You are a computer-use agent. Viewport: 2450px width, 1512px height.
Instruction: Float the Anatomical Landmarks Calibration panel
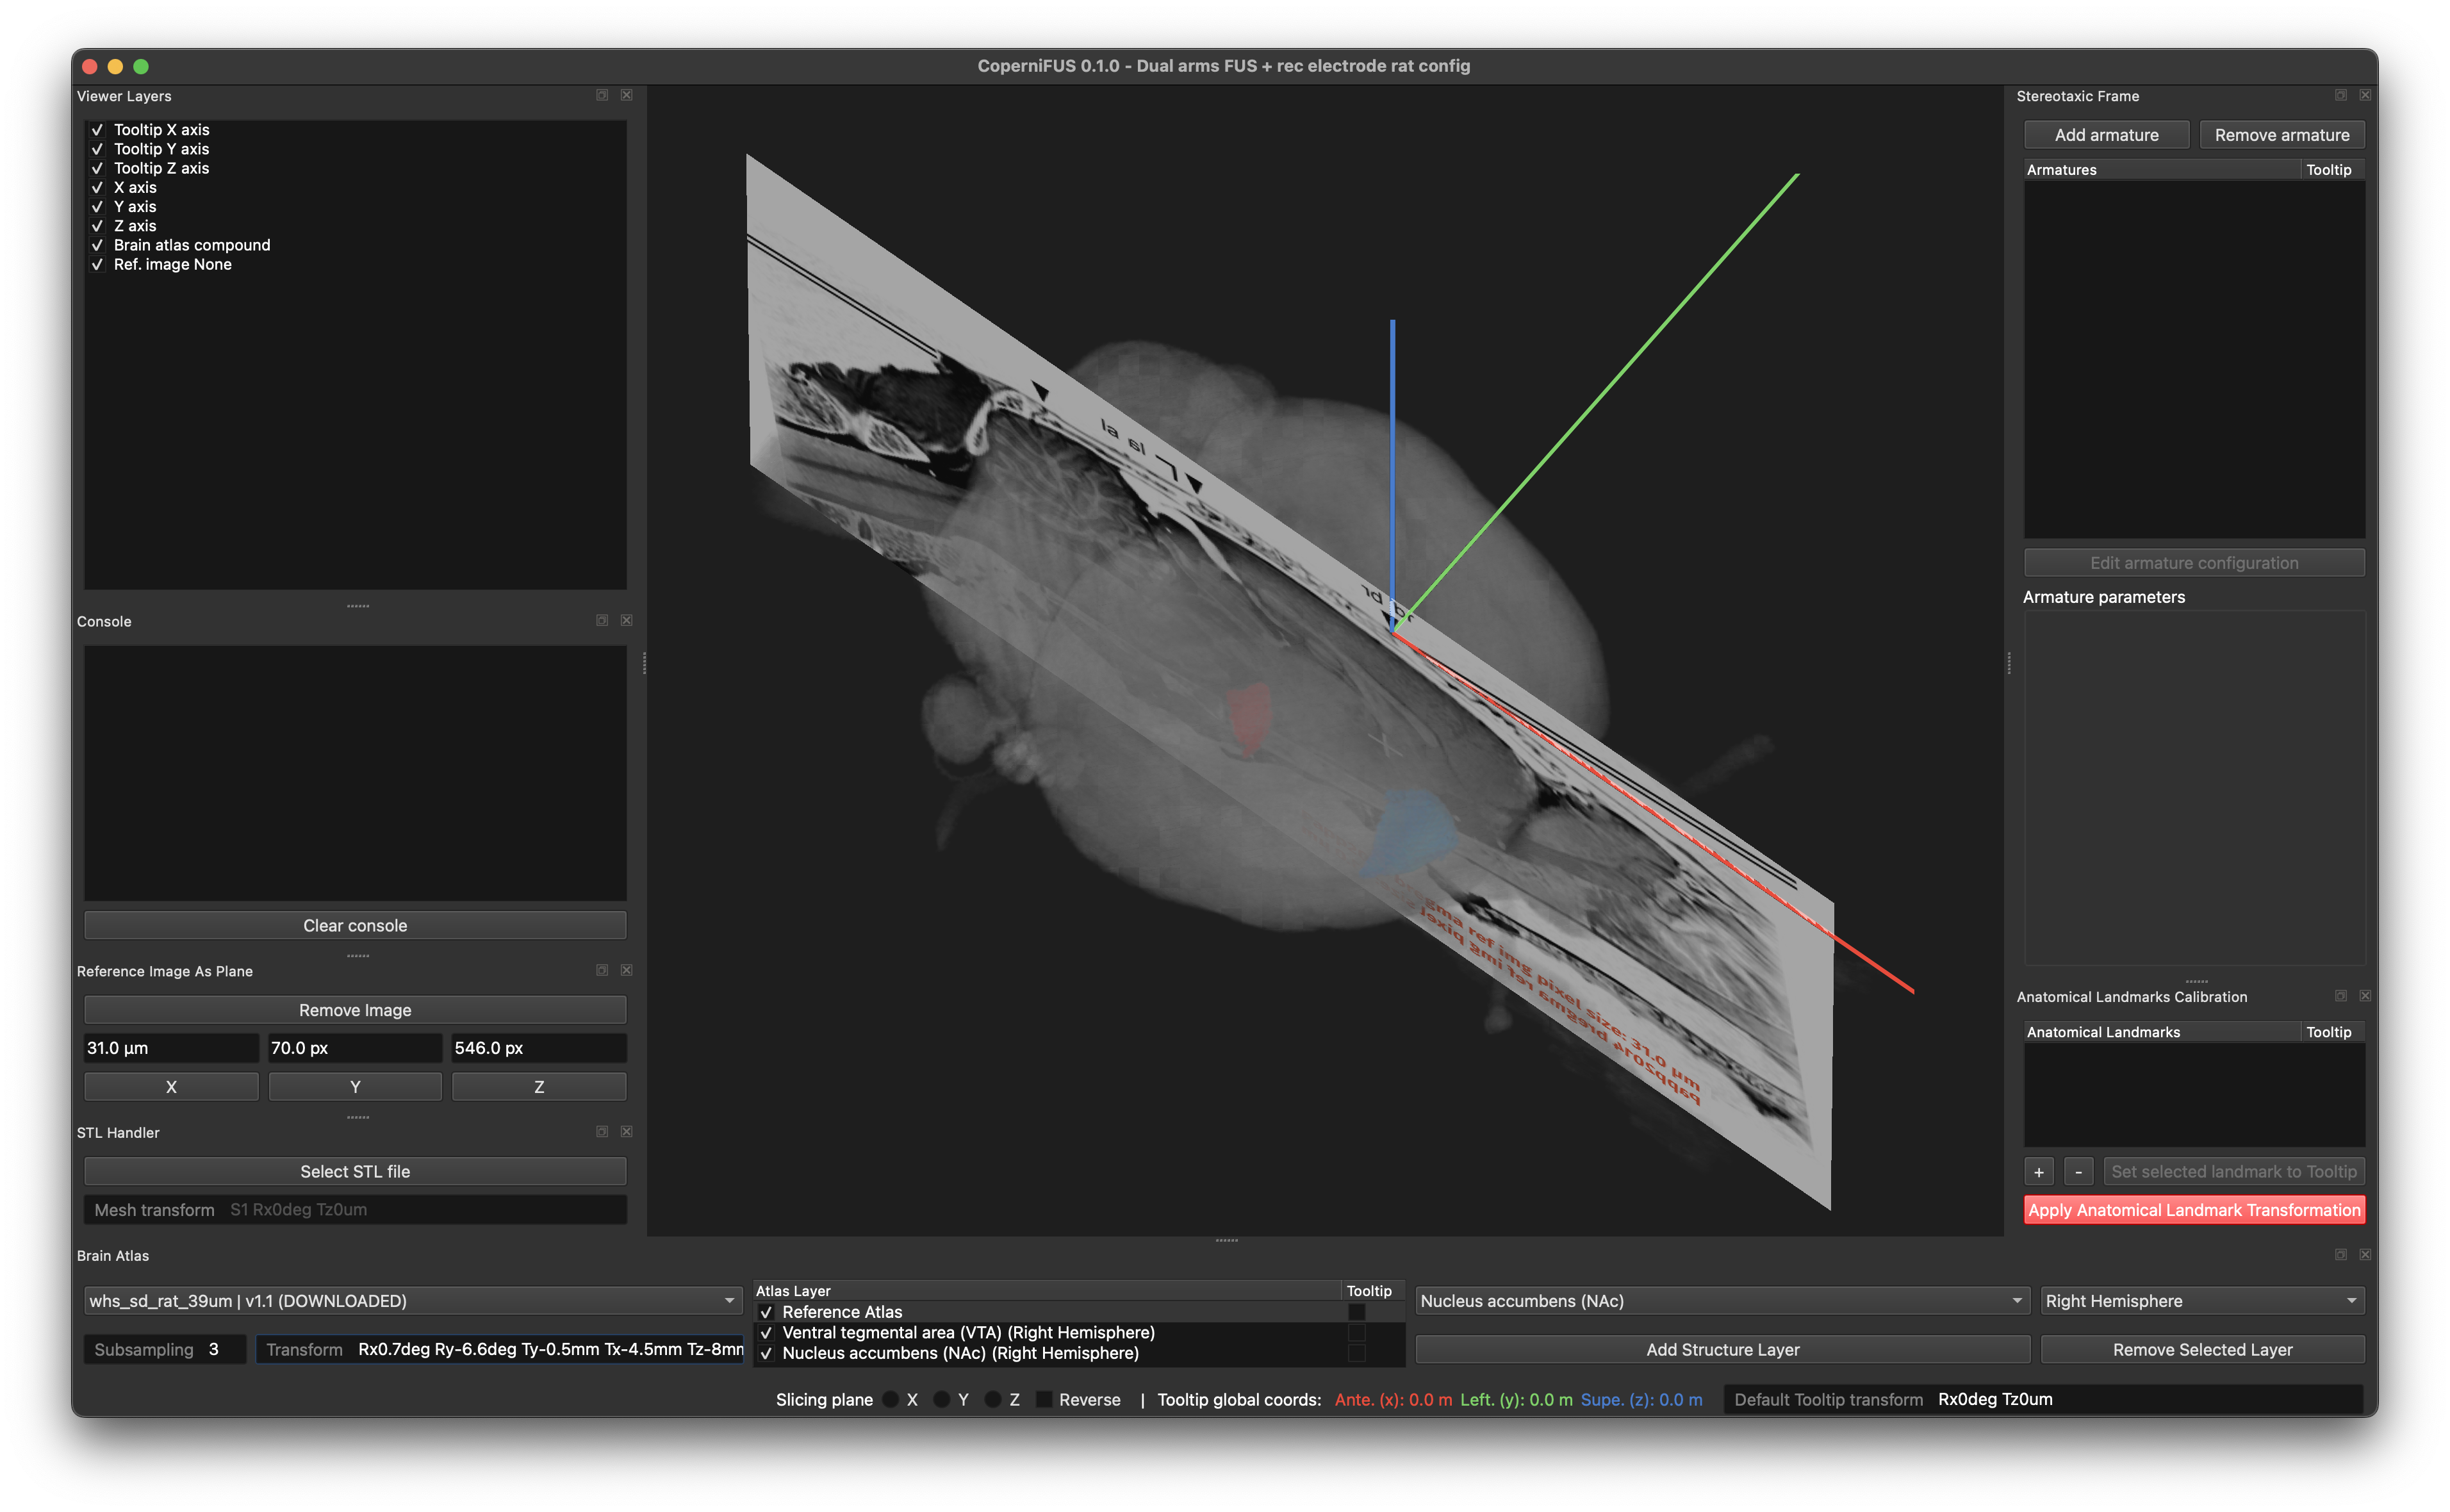[x=2341, y=996]
